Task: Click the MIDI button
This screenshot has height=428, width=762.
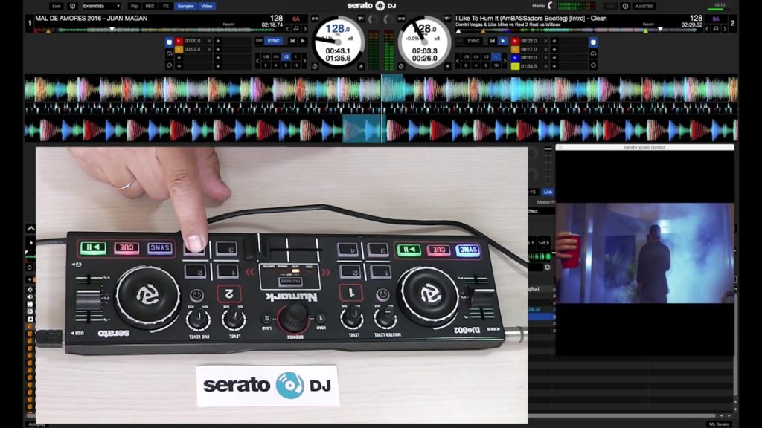Action: pos(610,6)
